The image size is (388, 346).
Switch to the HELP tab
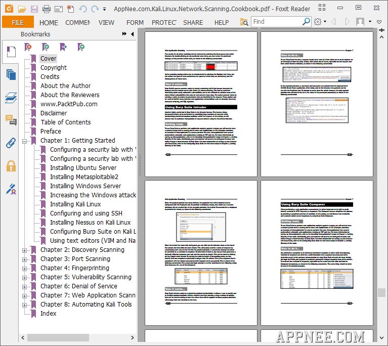point(222,23)
